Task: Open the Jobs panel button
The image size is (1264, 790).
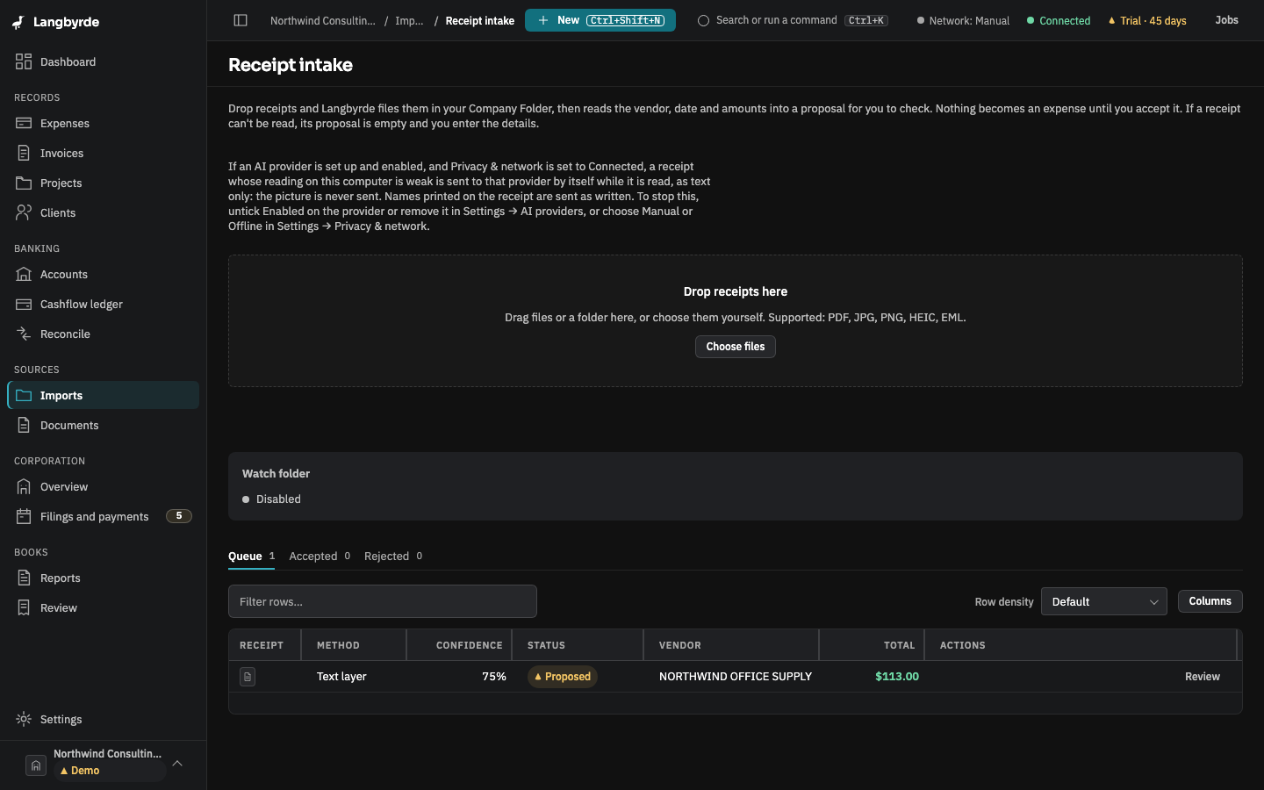Action: coord(1226,20)
